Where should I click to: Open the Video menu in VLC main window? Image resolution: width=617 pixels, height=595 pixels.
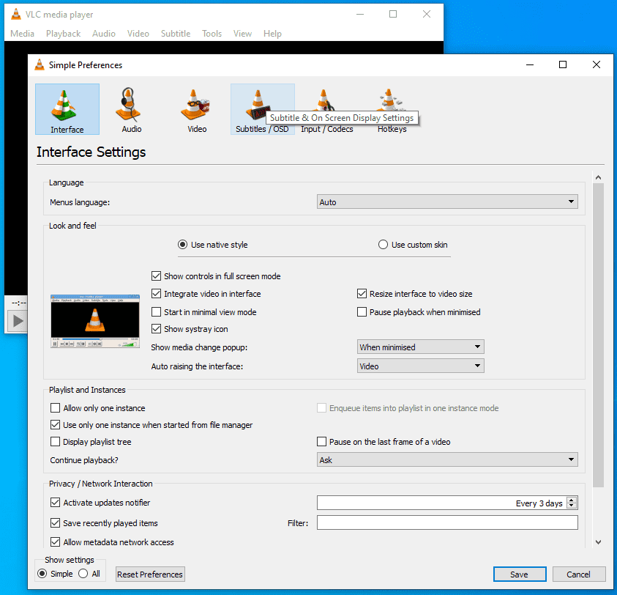click(x=138, y=34)
